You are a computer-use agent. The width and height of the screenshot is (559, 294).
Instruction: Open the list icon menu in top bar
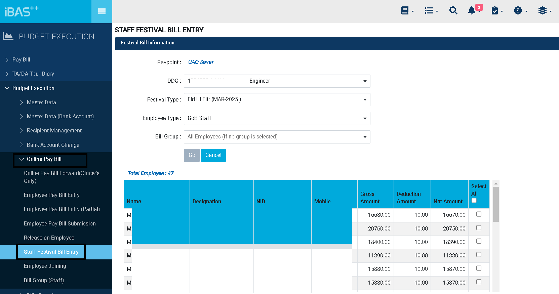click(431, 11)
